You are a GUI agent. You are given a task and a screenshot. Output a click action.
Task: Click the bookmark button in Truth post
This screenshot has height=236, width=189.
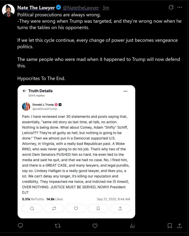coord(98,208)
